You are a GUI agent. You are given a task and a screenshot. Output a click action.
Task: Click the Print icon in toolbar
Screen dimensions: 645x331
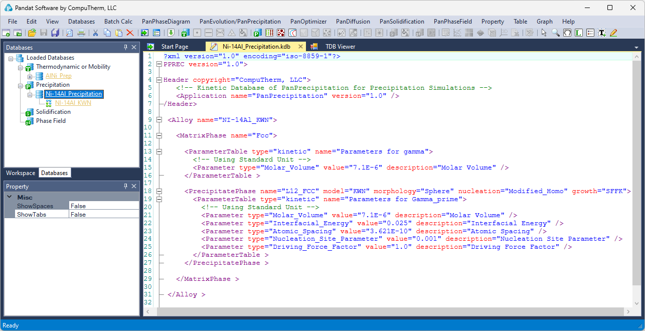click(x=81, y=33)
